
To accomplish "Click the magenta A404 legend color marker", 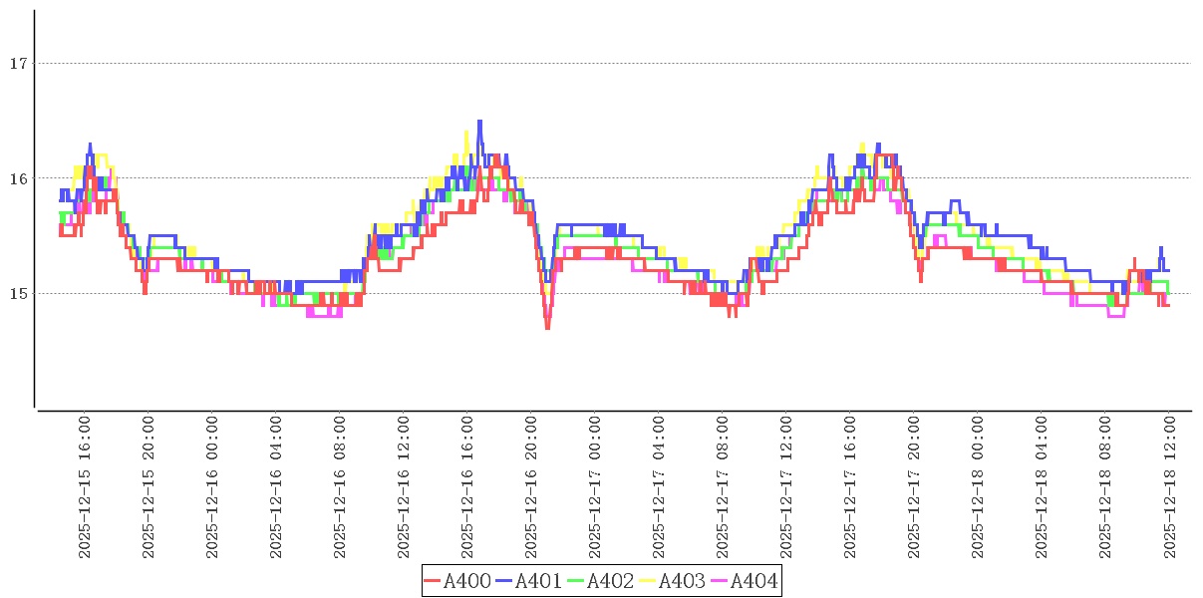I will tap(719, 581).
